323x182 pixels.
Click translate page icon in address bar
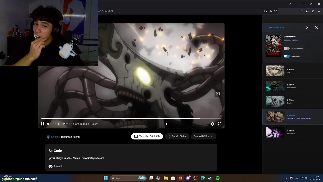click(271, 11)
